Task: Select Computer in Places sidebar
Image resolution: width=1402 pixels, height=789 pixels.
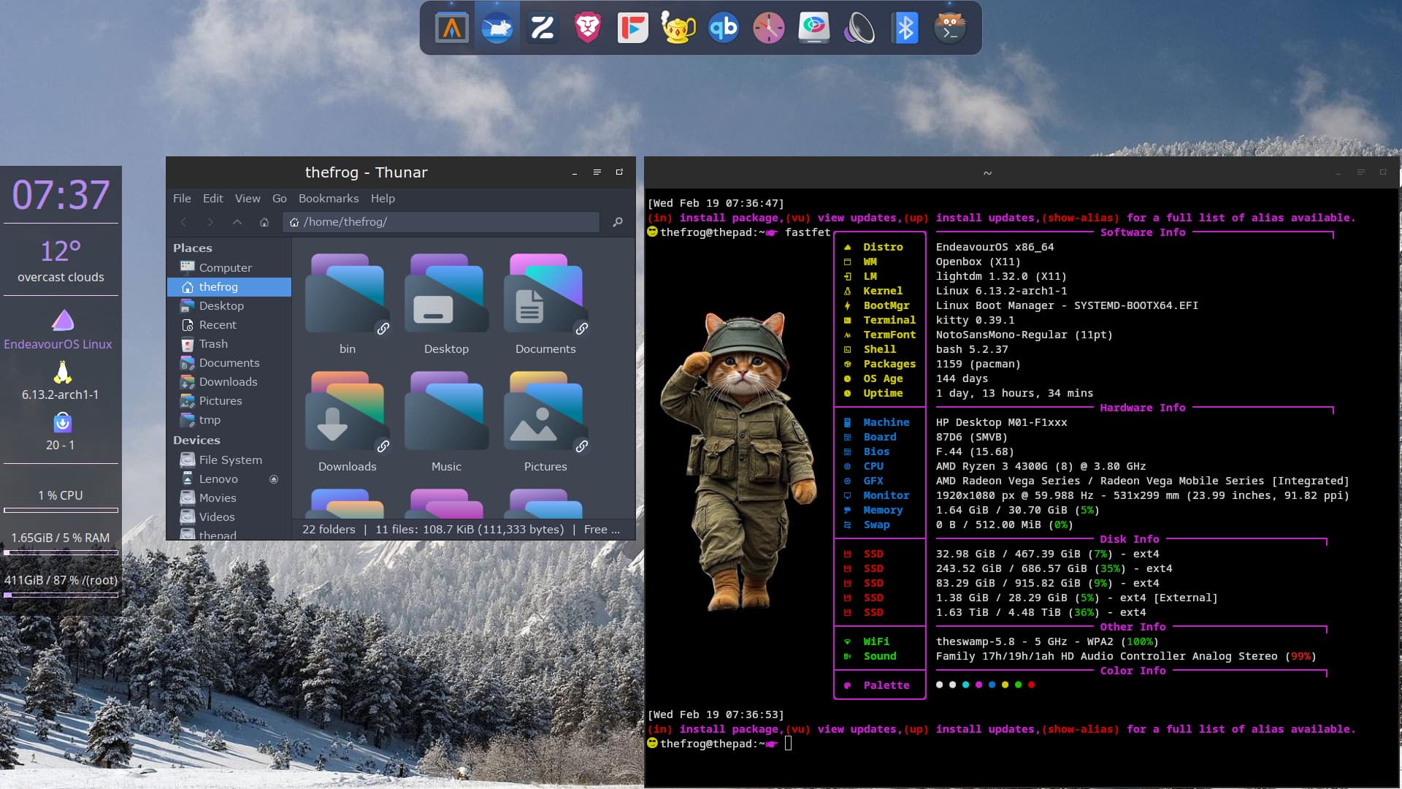Action: 229,268
